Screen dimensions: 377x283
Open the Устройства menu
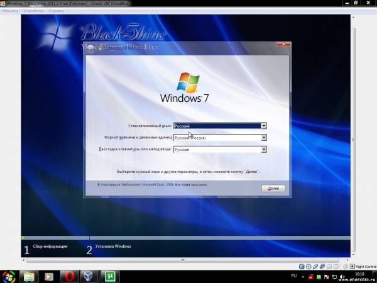coord(33,11)
